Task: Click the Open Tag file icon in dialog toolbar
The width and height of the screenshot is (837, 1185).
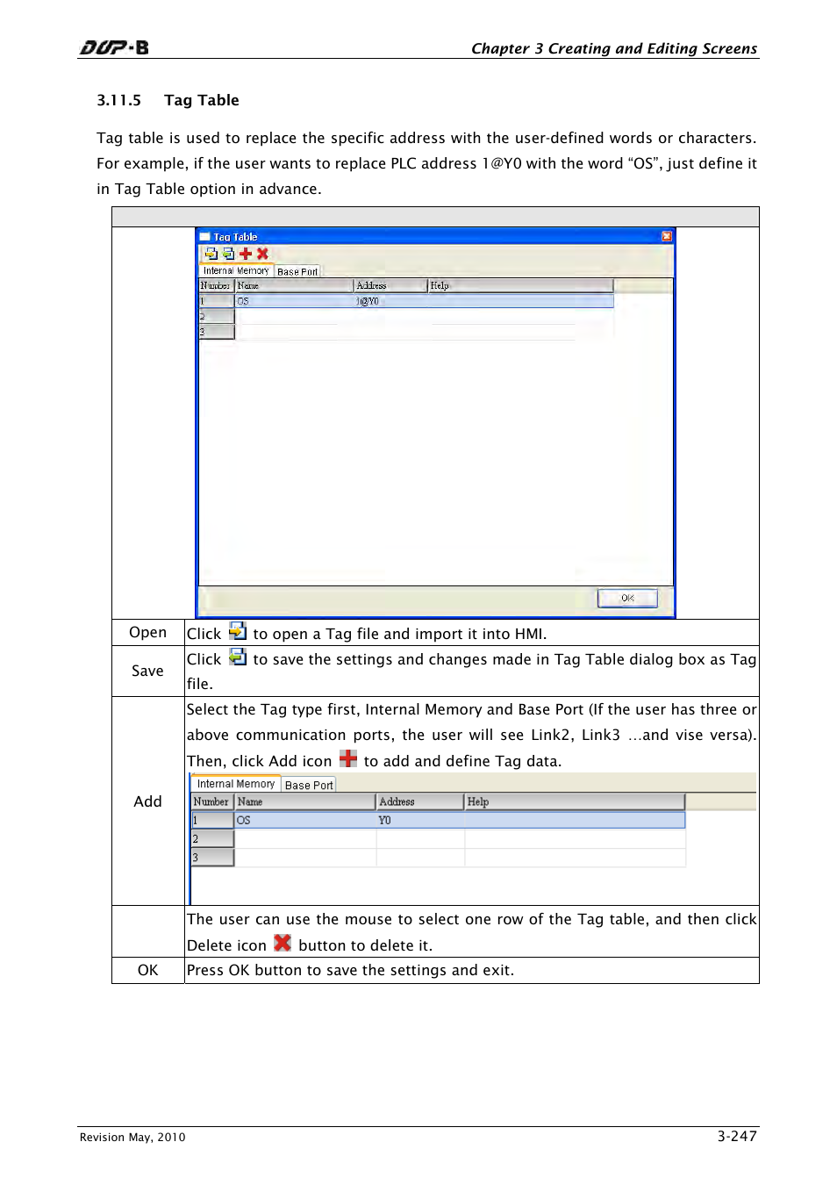Action: point(211,254)
